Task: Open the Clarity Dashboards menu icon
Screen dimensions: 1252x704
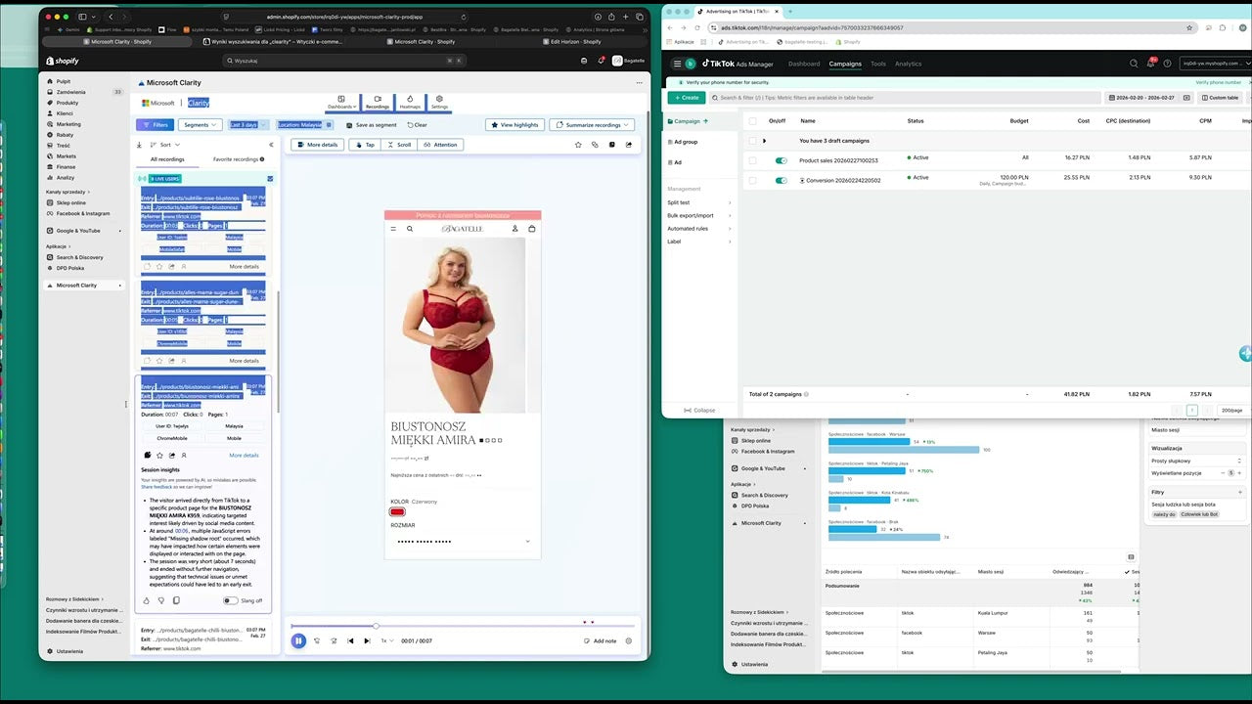Action: (340, 101)
